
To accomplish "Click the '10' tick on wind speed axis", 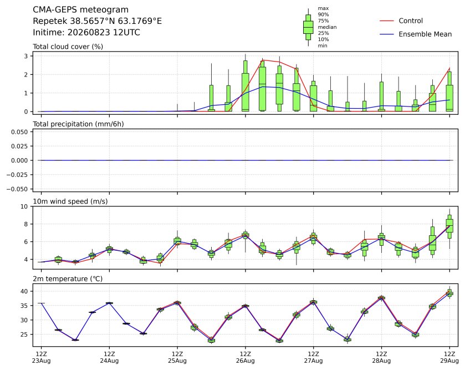I will (24, 206).
